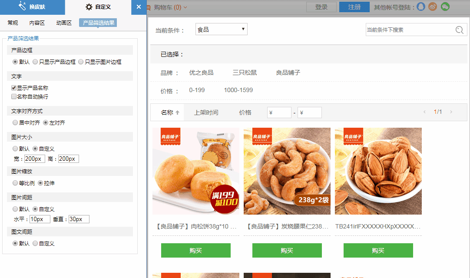
Task: Choose 左对齐 text alignment
Action: [46, 122]
